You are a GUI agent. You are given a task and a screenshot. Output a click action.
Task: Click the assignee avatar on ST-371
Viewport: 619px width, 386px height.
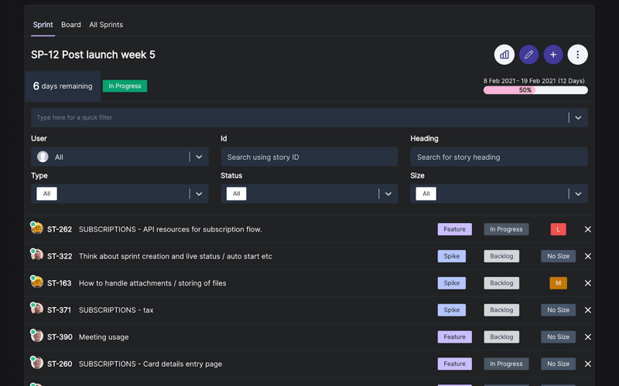tap(36, 309)
